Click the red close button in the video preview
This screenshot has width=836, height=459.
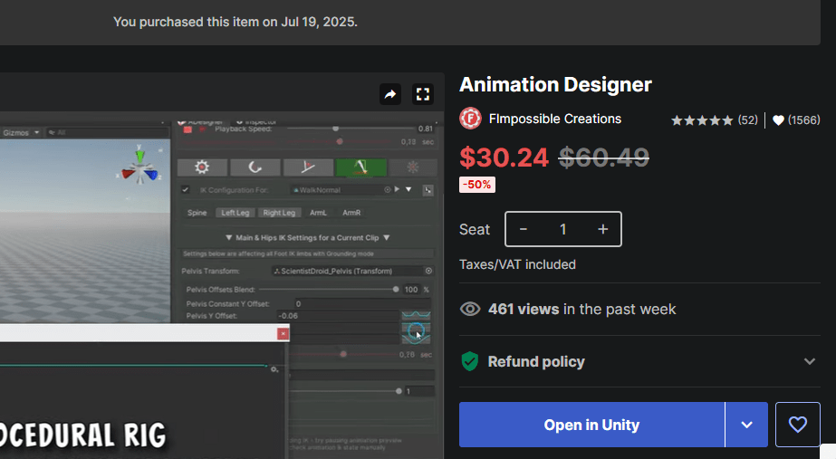283,333
